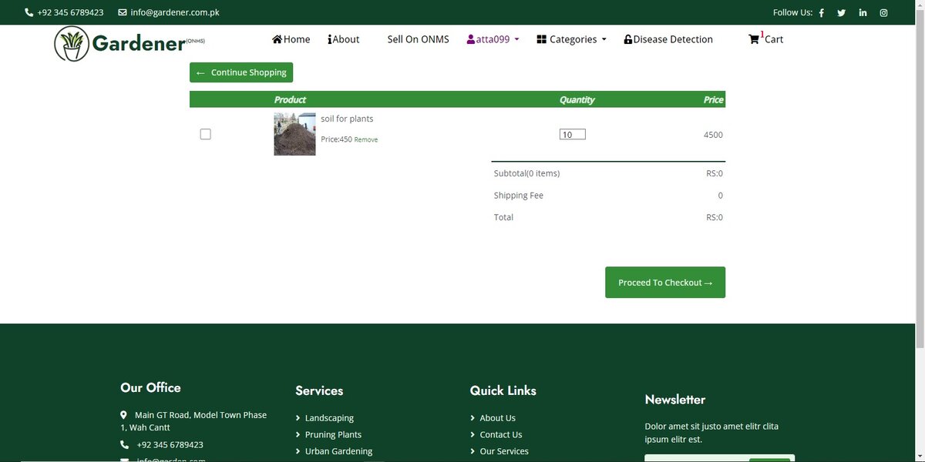Select Sell On ONMS in navigation

pyautogui.click(x=418, y=38)
